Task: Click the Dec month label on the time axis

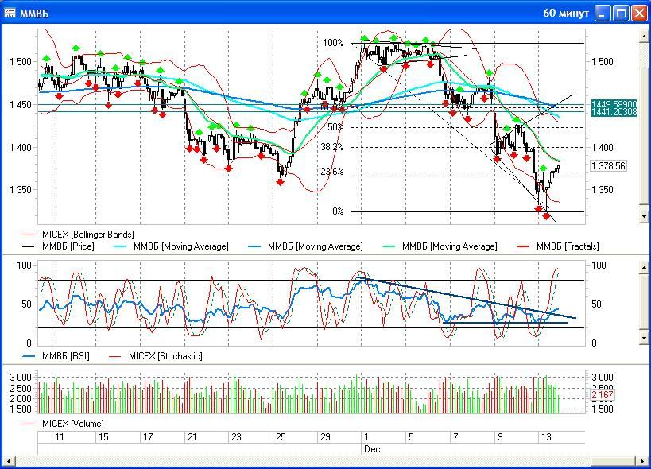Action: click(372, 449)
